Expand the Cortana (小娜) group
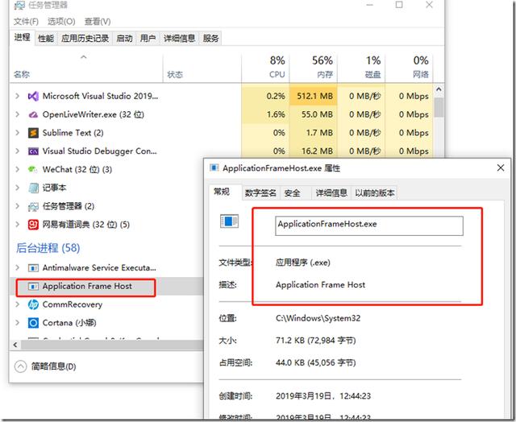Screen dimensions: 516x422 point(18,323)
